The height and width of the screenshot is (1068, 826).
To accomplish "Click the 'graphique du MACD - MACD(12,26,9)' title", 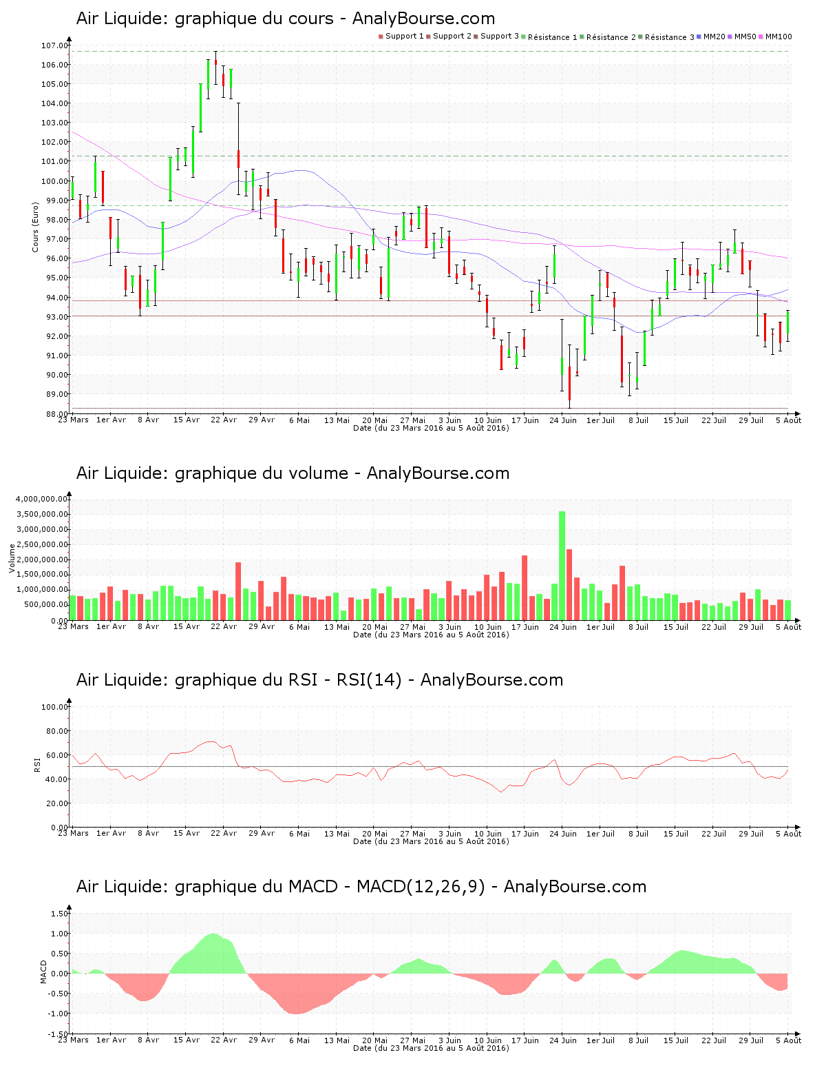I will tap(330, 887).
